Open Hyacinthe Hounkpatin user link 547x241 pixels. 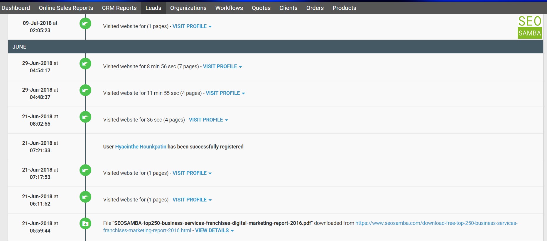[141, 146]
